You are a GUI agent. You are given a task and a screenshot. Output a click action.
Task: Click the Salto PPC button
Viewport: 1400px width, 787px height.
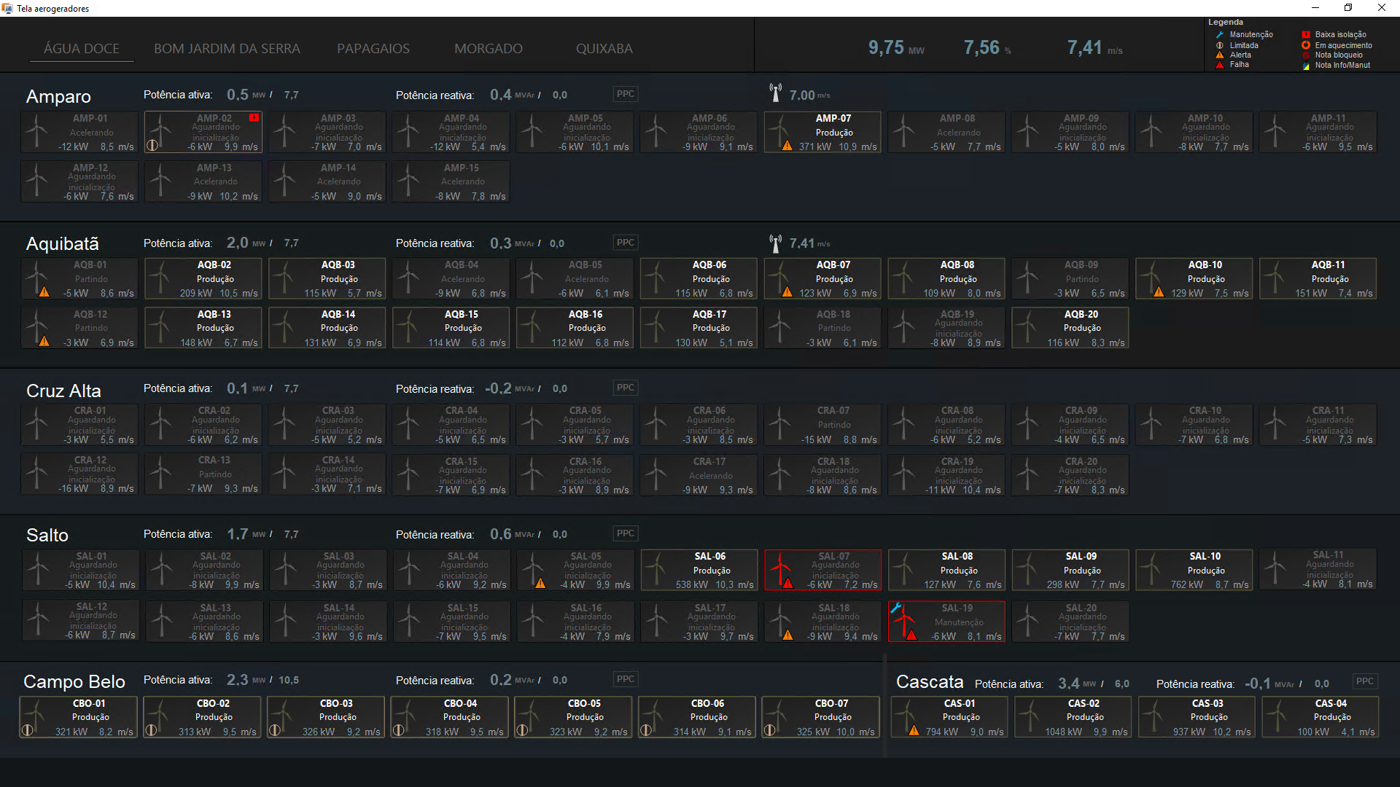click(x=626, y=533)
